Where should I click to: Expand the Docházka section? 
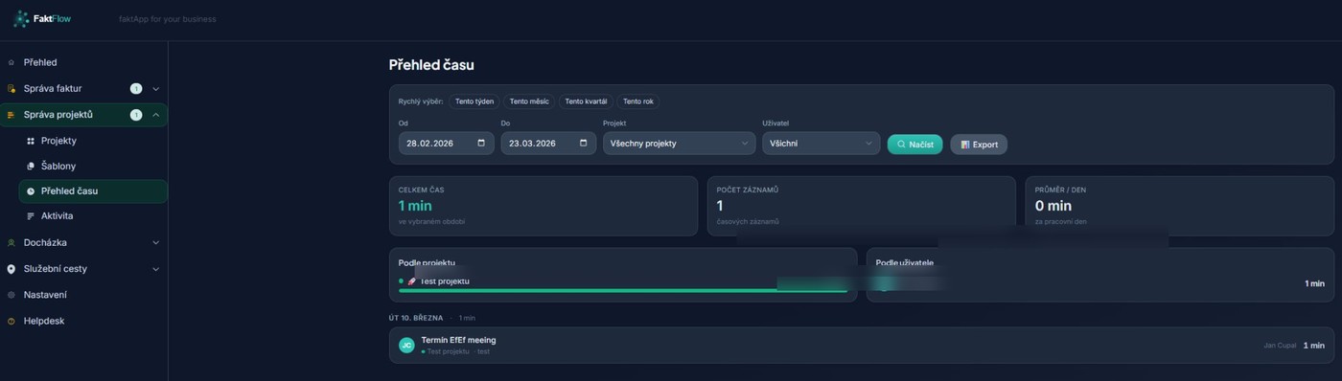coord(156,243)
